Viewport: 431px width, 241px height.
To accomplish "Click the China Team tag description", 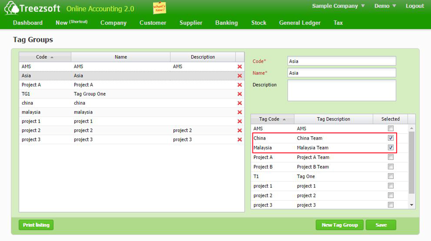I will coord(309,138).
